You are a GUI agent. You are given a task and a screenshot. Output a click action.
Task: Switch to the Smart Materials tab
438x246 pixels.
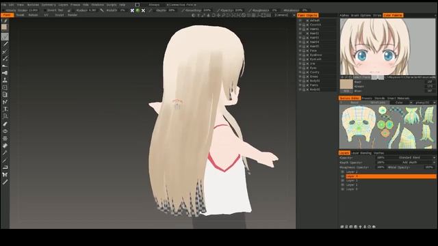[398, 98]
